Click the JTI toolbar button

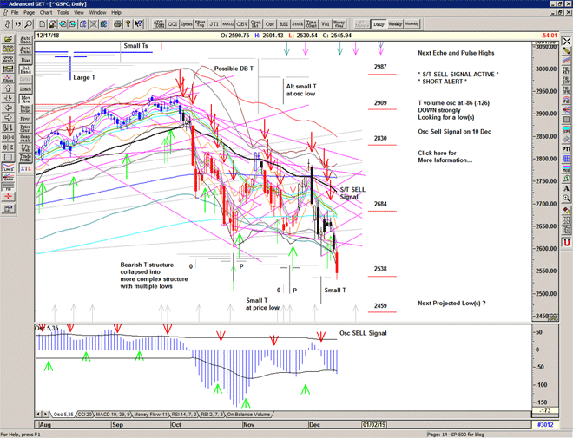(214, 24)
